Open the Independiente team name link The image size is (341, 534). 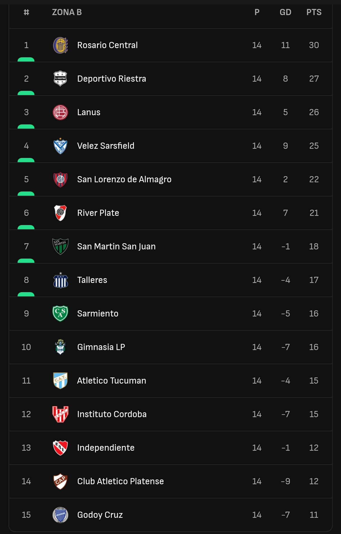pyautogui.click(x=106, y=448)
